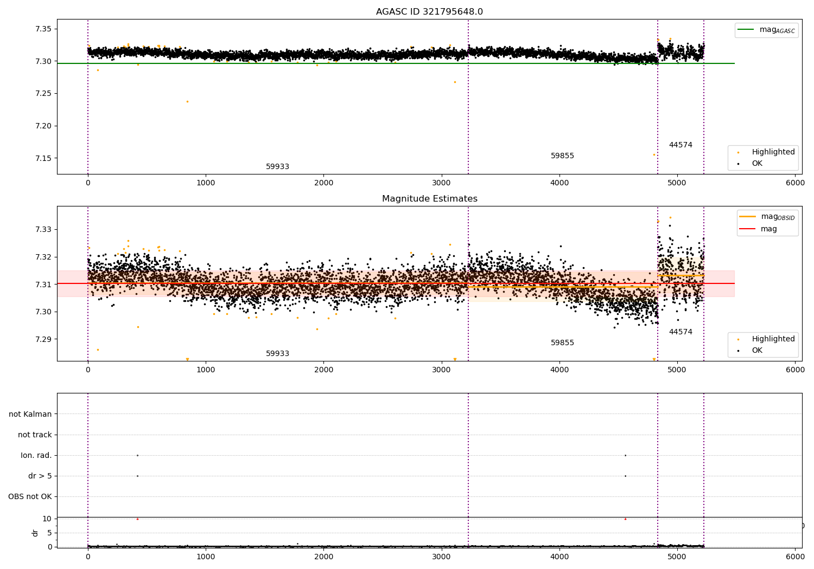
Task: Click the 'not Kalman' axis label
Action: tap(30, 414)
